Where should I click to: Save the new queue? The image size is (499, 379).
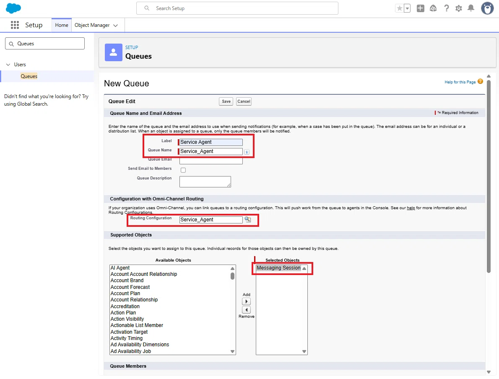226,101
